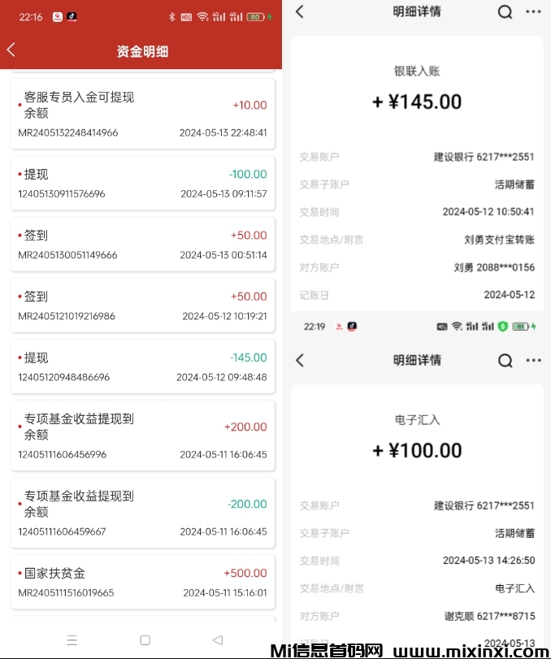This screenshot has height=659, width=551.
Task: Go back from the 银联入账 detail page
Action: point(300,12)
